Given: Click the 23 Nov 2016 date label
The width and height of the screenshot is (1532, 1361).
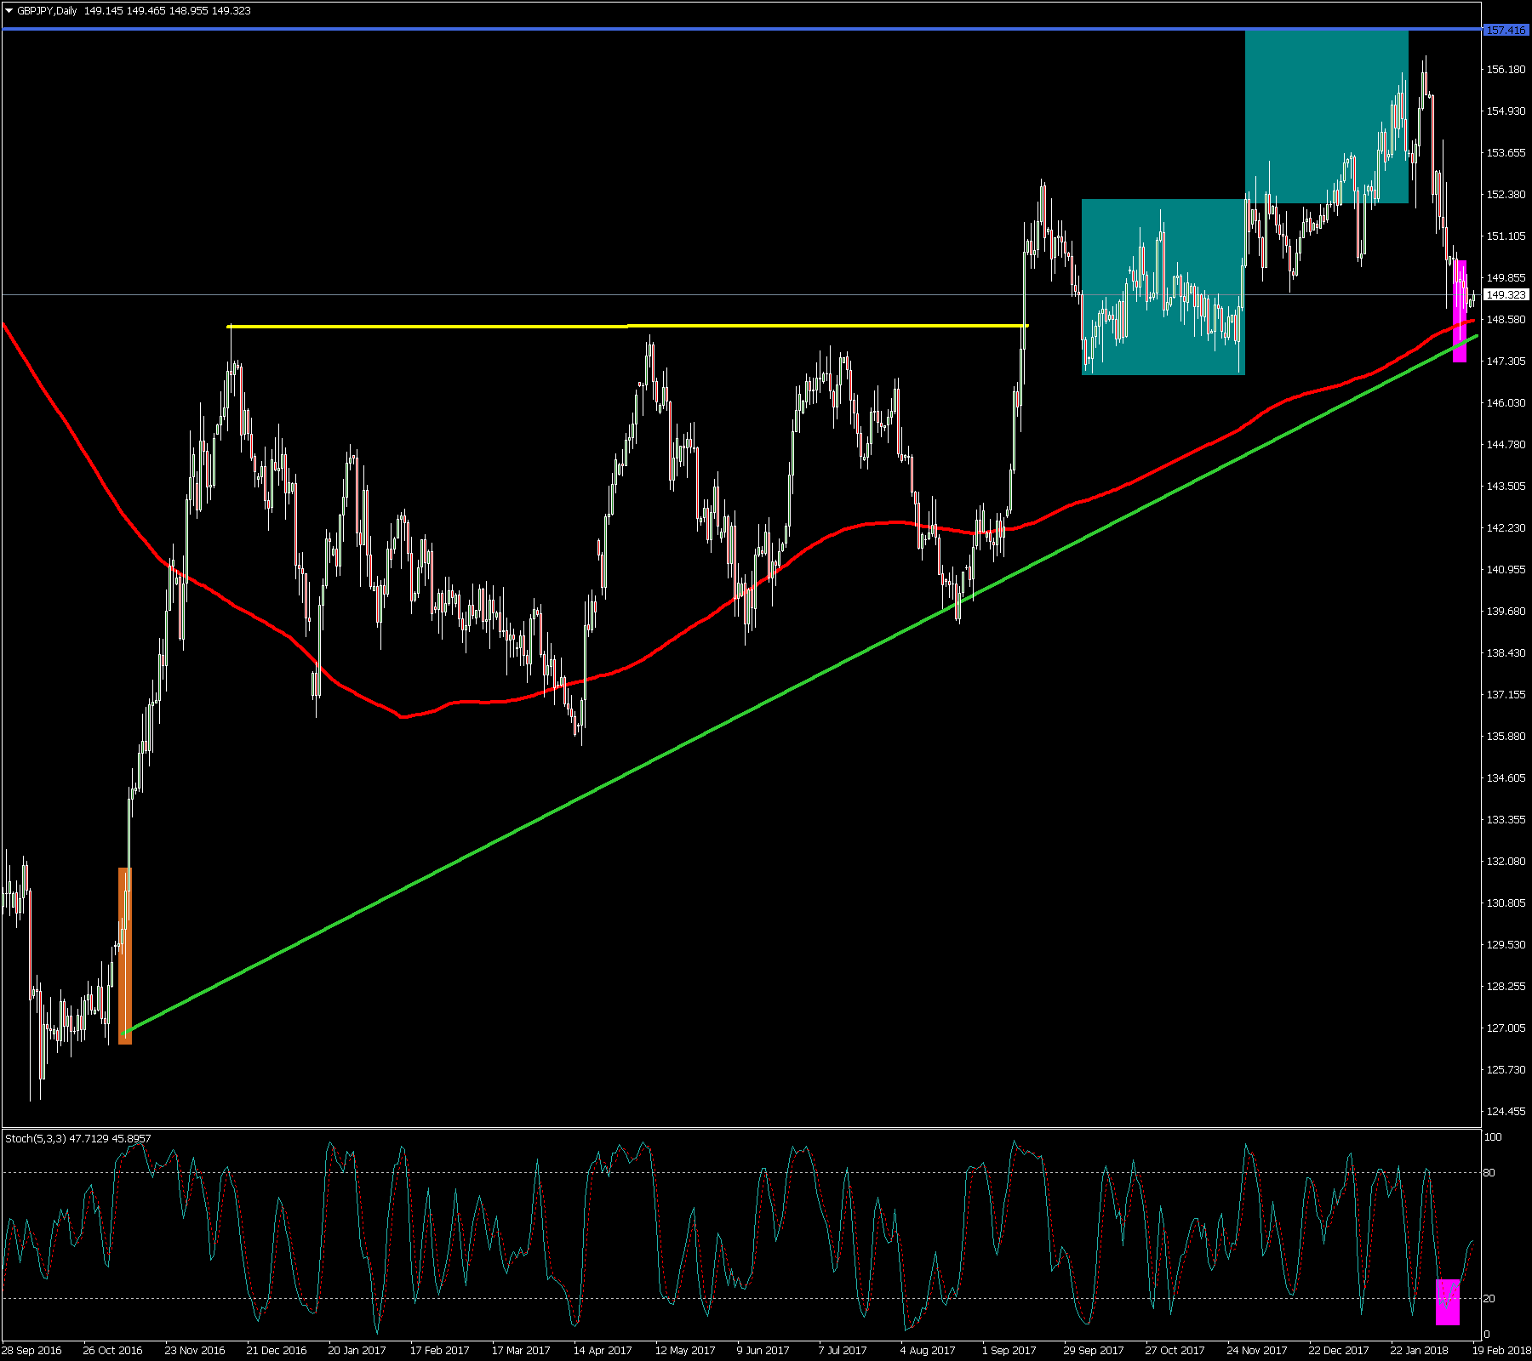Looking at the screenshot, I should click(x=194, y=1350).
